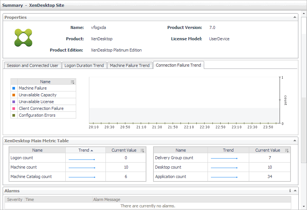Sort left metric table by Current Value

pyautogui.click(x=124, y=150)
